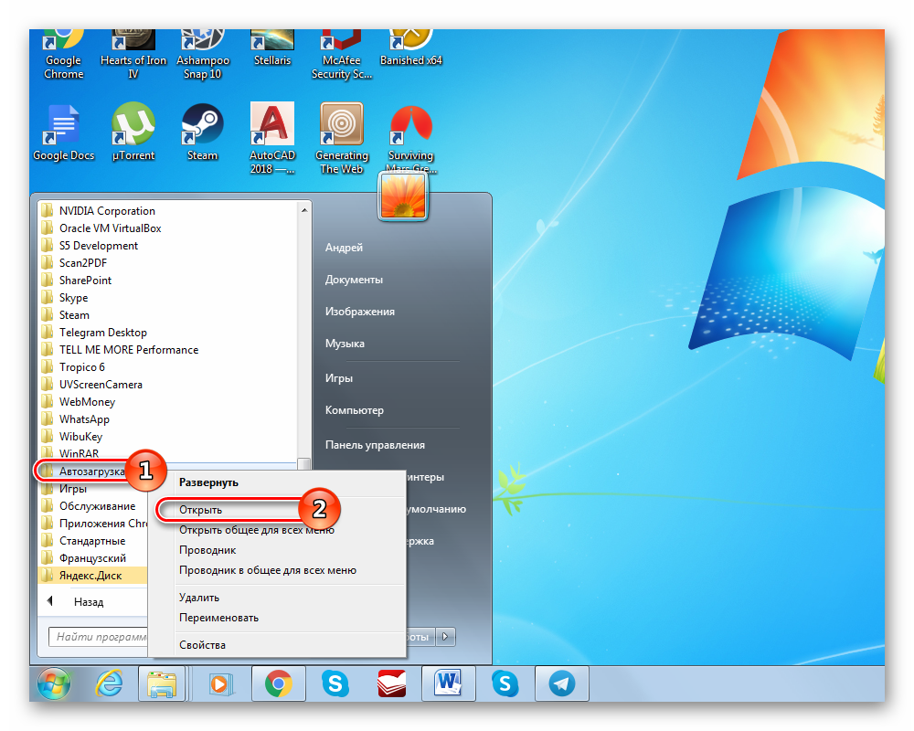
Task: Click Удалить in the context menu
Action: (199, 598)
